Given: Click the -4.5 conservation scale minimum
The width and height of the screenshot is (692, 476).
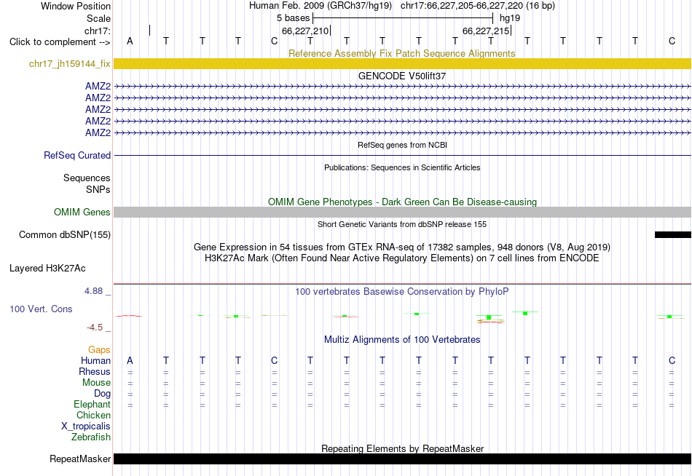Looking at the screenshot, I should (95, 328).
